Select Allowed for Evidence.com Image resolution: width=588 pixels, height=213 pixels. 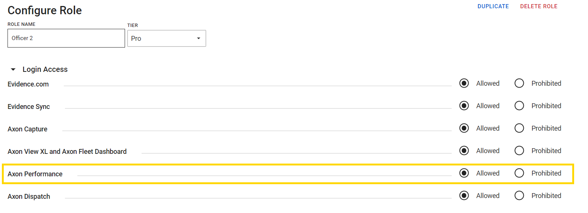(464, 83)
